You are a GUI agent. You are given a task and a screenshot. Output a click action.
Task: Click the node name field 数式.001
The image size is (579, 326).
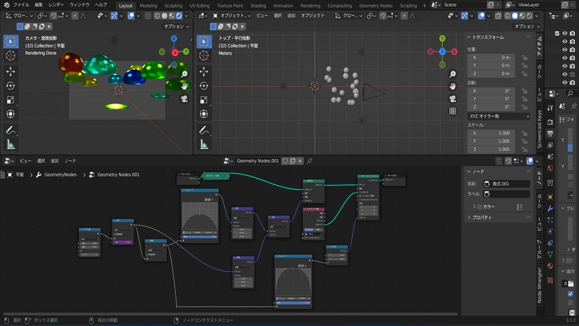(506, 184)
